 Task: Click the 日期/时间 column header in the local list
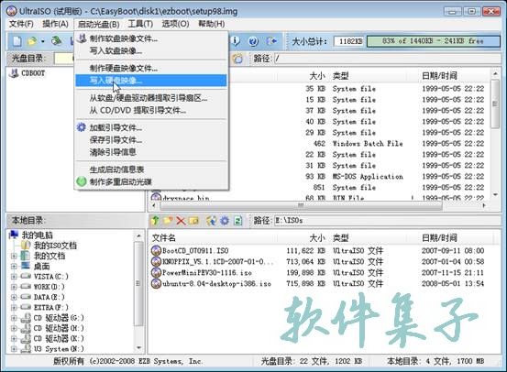tap(439, 238)
